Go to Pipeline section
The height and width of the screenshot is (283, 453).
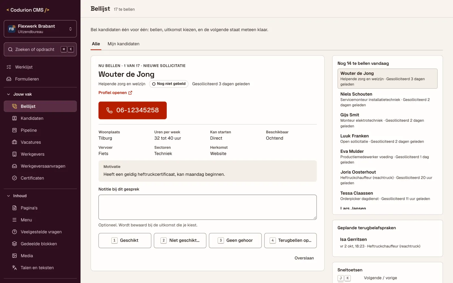(40, 130)
